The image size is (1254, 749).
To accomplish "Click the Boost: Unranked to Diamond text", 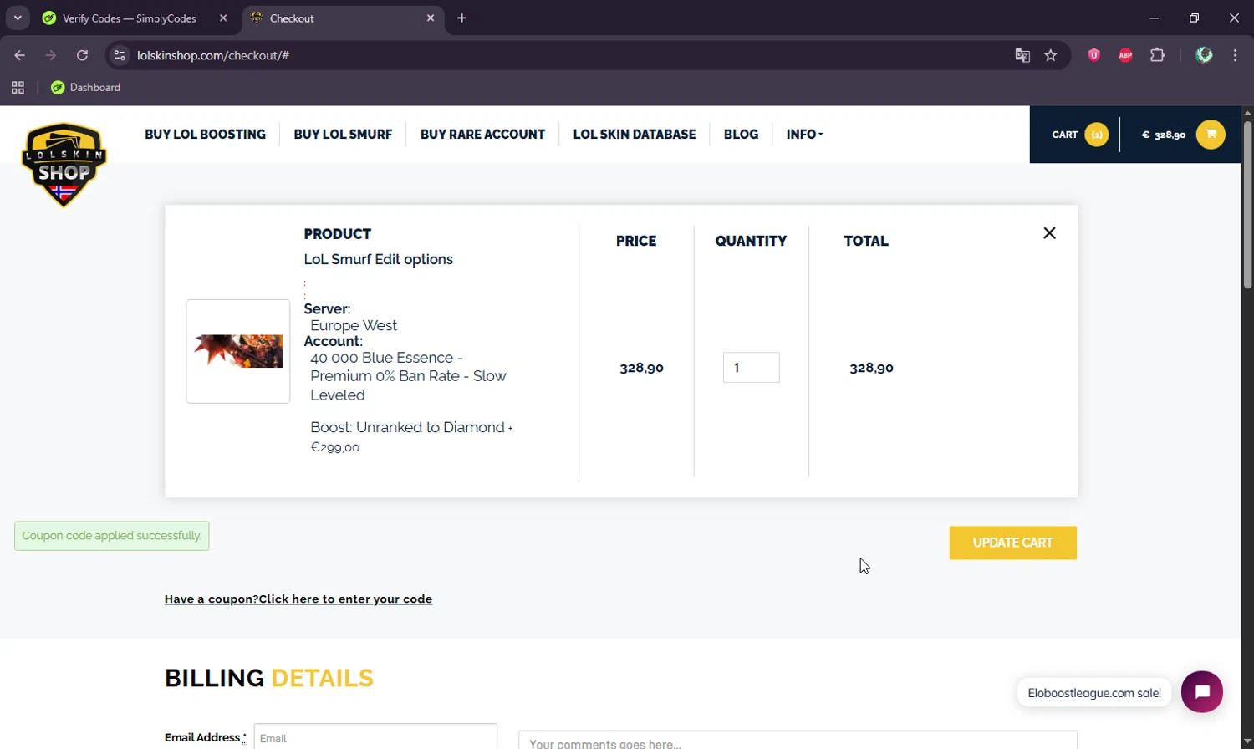I will point(407,427).
